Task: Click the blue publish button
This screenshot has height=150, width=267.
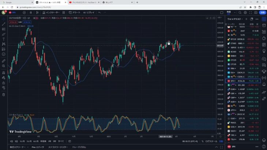Action: [x=263, y=12]
